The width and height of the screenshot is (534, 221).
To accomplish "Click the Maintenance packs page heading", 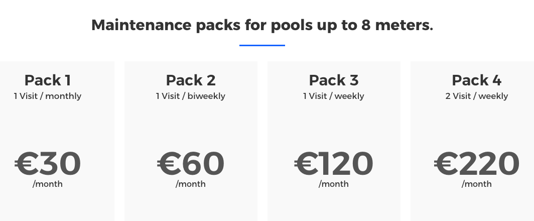I will point(262,25).
